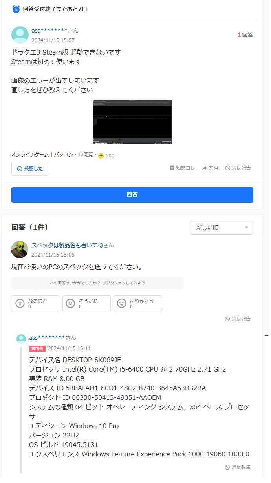Click the coin icon next to 500
The height and width of the screenshot is (483, 271).
101,155
